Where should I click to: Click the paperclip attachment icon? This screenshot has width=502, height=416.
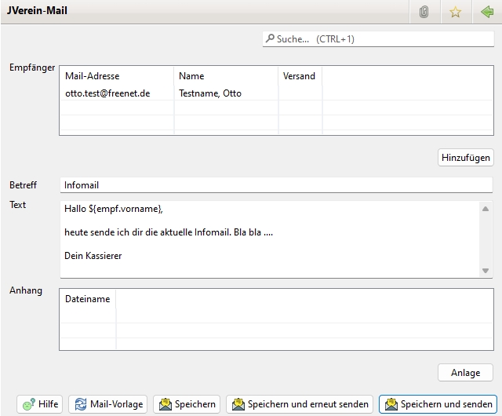coord(424,13)
